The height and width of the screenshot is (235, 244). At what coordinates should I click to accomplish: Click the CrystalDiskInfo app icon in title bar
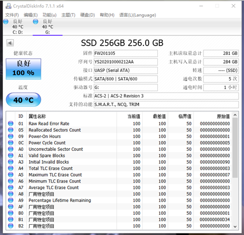pyautogui.click(x=8, y=6)
